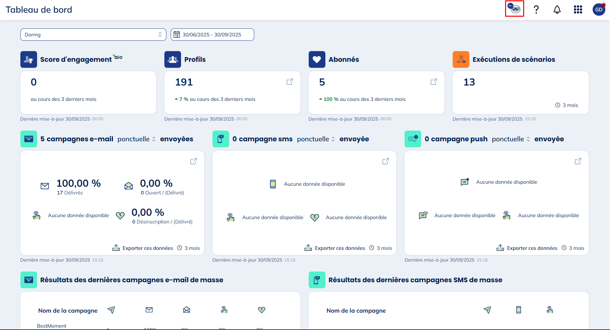
Task: Click the BestMoment campaign name
Action: (x=51, y=326)
